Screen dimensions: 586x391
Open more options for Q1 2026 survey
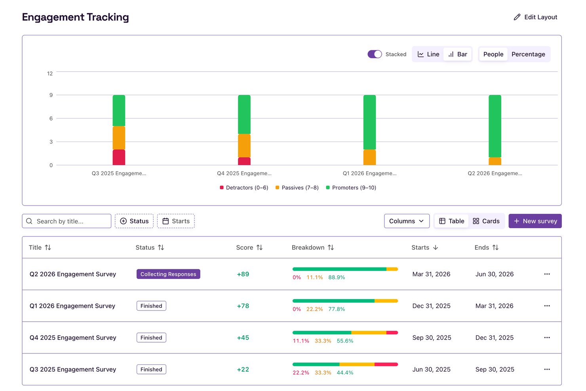(x=547, y=306)
